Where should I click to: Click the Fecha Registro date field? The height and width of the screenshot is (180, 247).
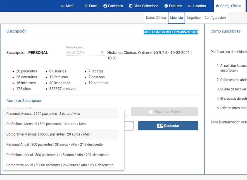pyautogui.click(x=82, y=52)
